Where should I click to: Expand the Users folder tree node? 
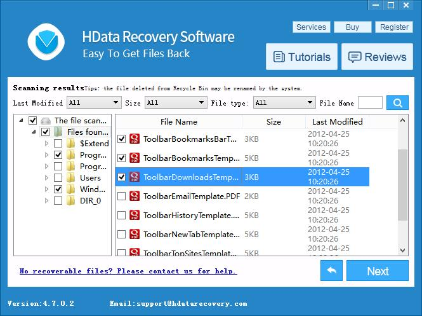46,178
